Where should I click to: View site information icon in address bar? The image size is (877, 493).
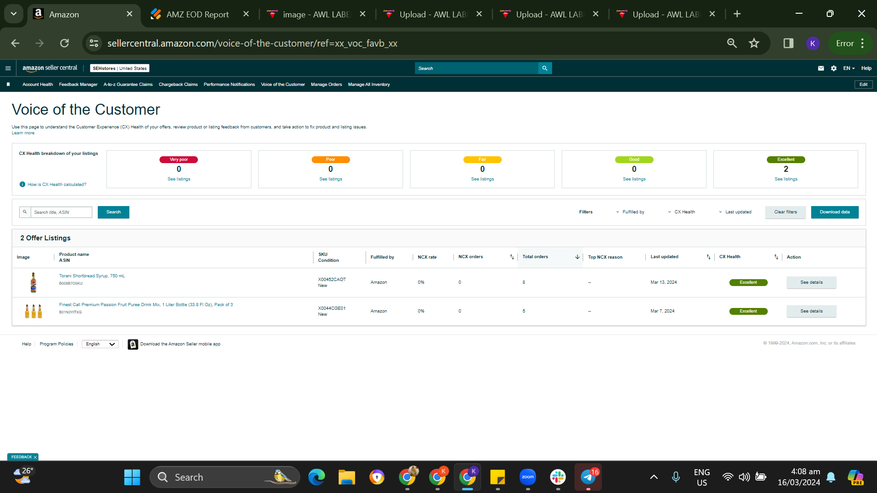94,43
